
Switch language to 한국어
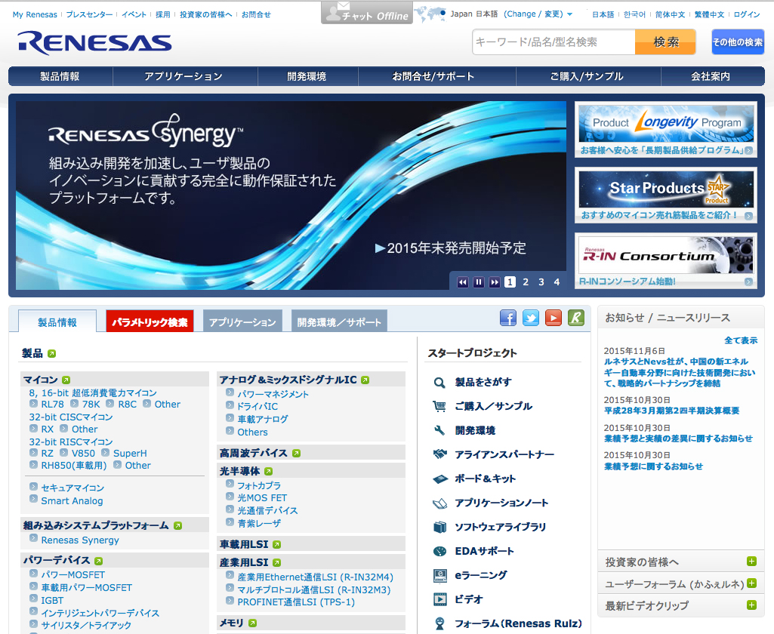(634, 15)
